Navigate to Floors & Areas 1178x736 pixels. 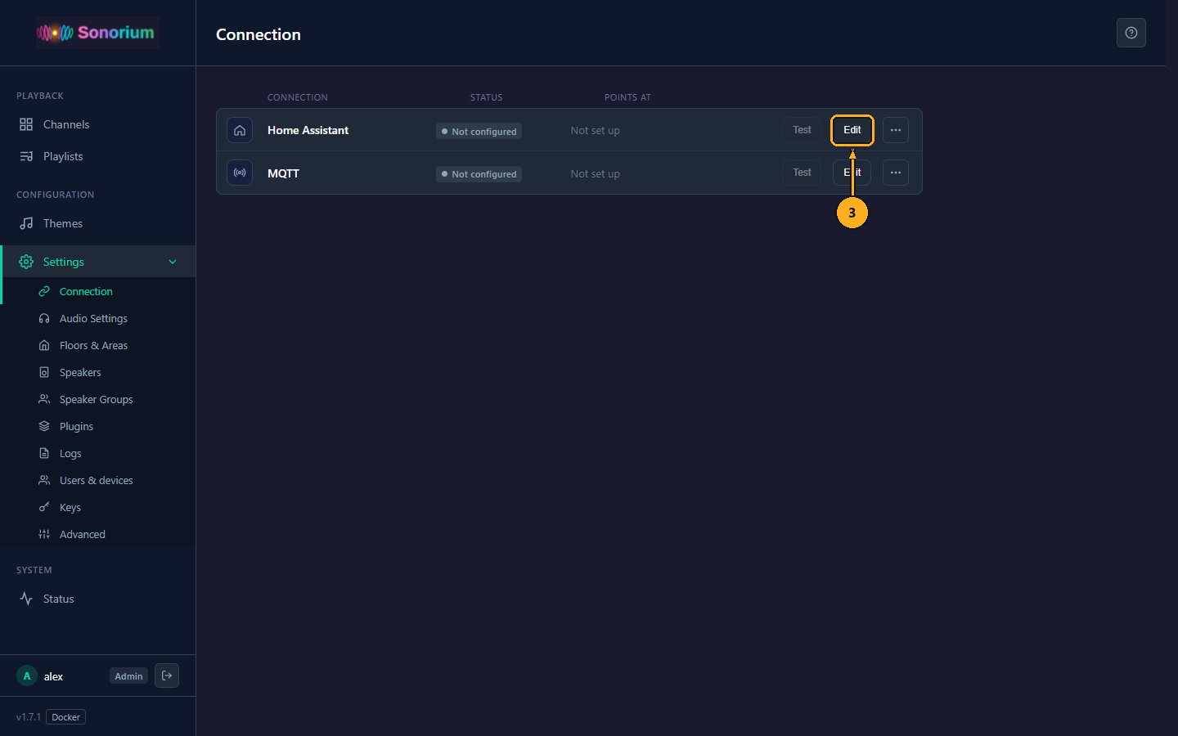(98, 345)
